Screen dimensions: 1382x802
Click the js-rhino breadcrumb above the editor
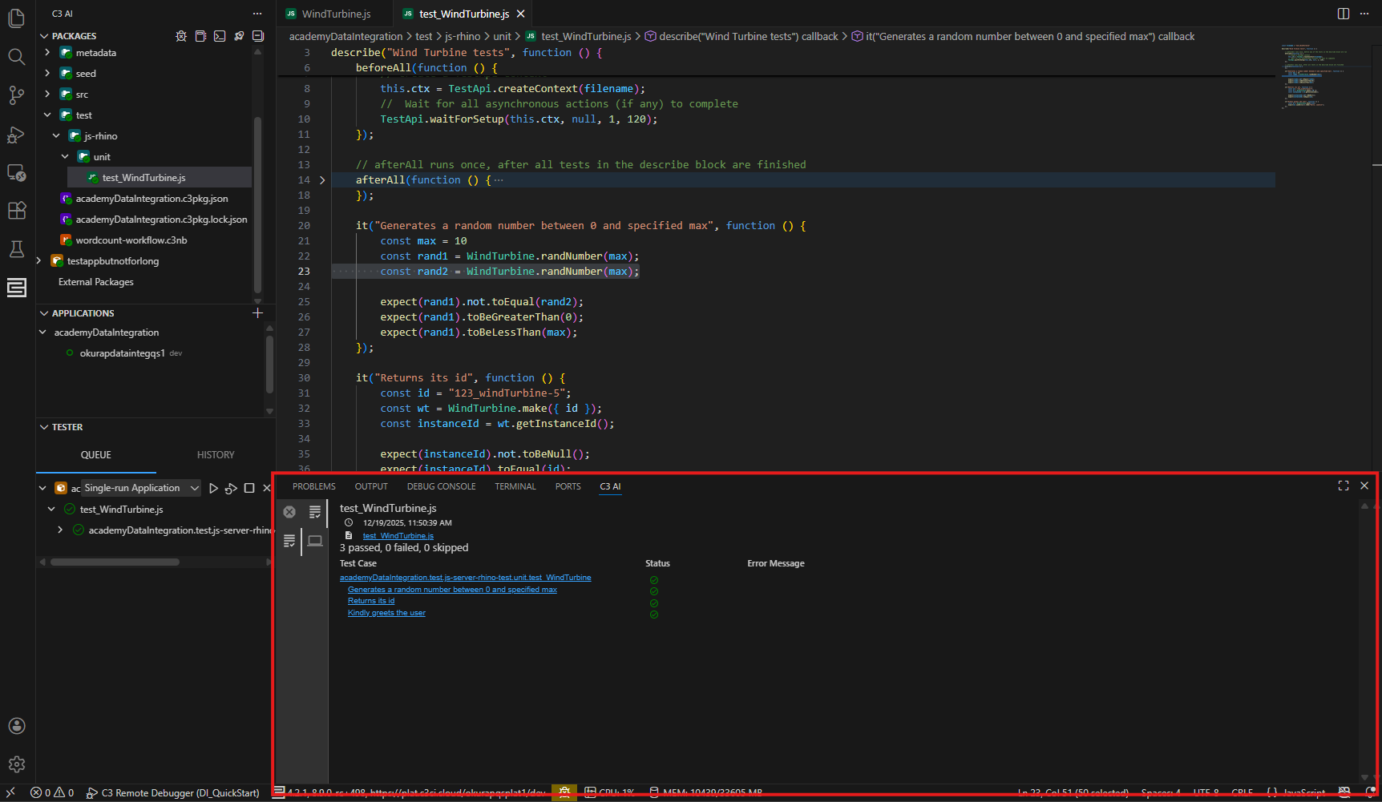pos(463,36)
